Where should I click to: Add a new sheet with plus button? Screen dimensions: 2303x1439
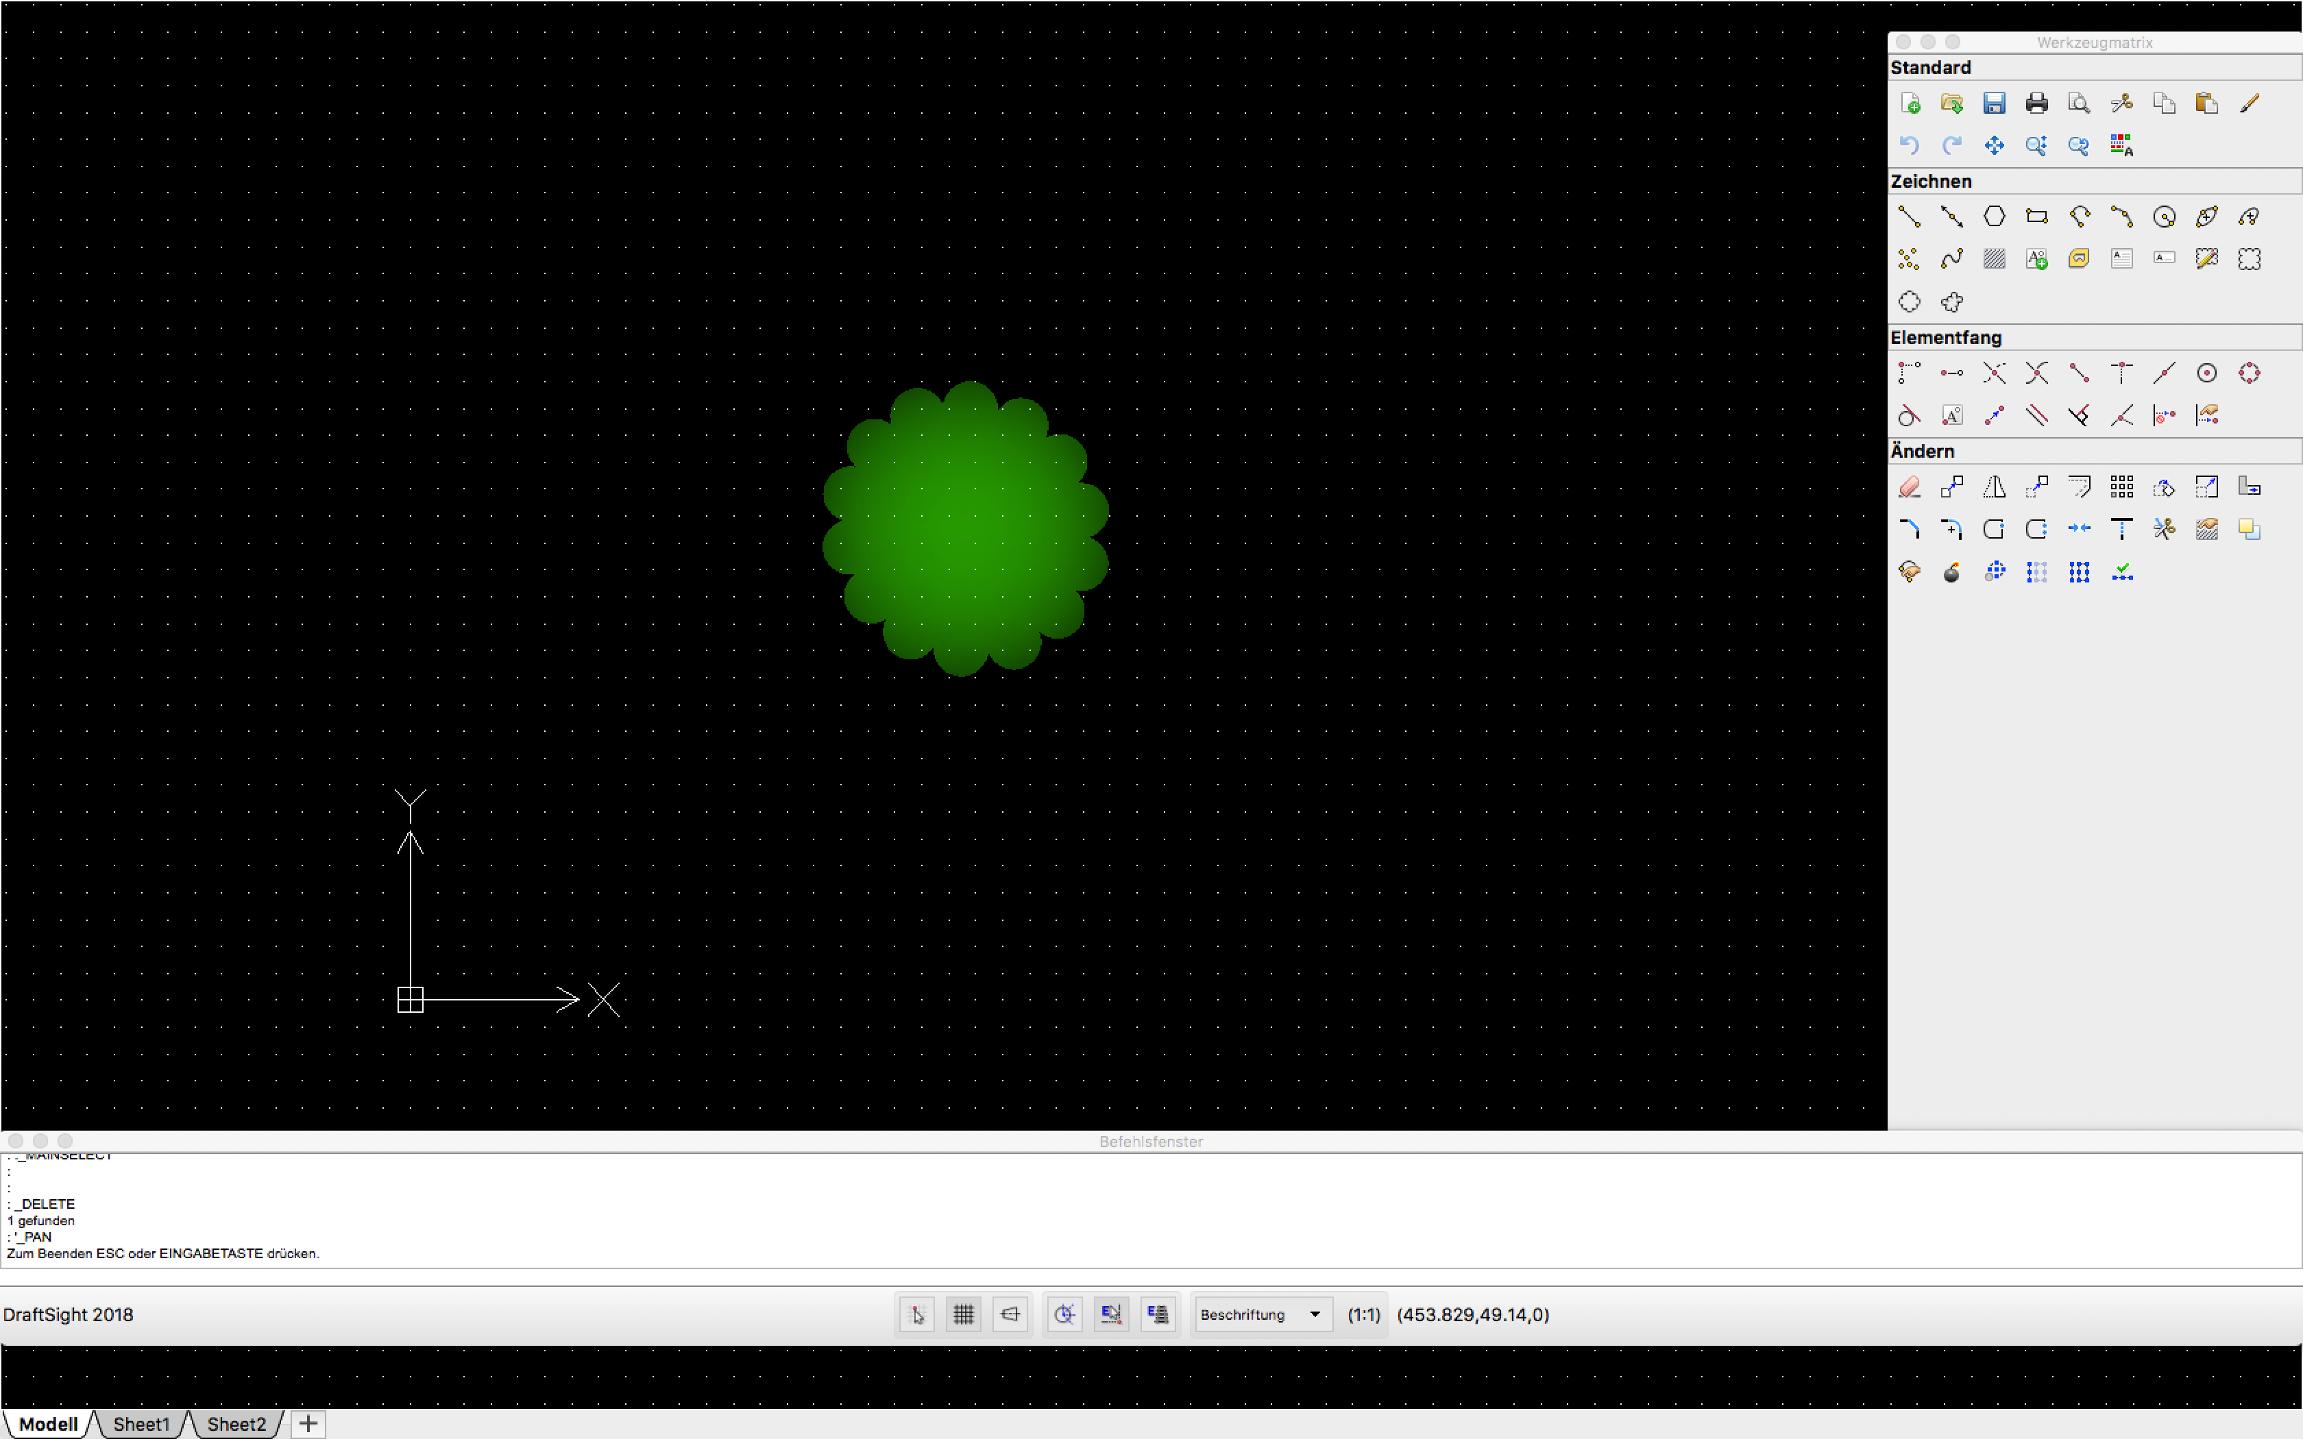[307, 1424]
